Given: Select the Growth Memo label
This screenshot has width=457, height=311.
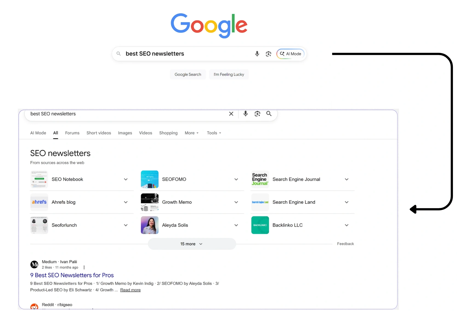Looking at the screenshot, I should [177, 202].
